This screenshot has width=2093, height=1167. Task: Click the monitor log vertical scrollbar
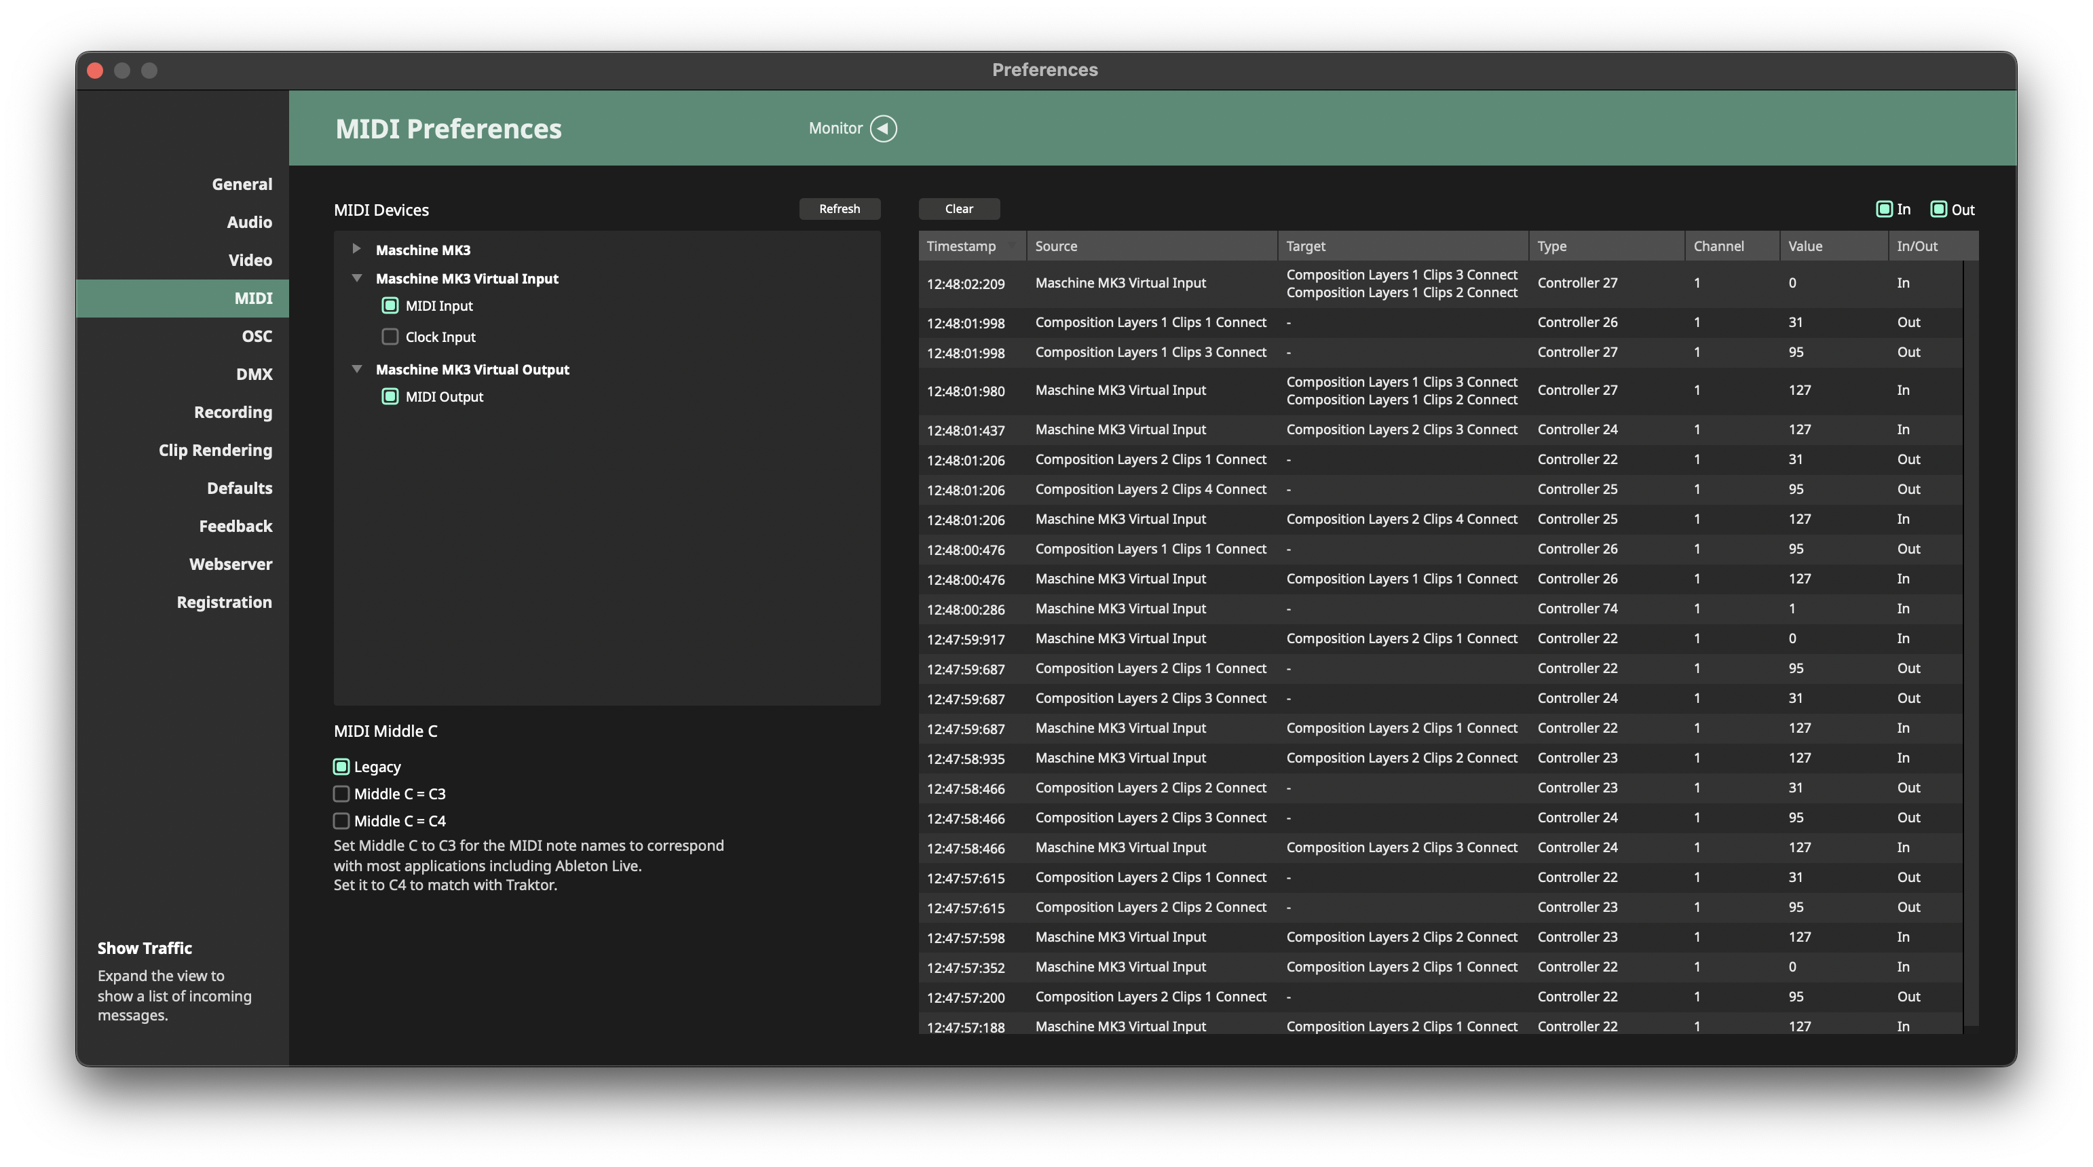(x=1970, y=643)
